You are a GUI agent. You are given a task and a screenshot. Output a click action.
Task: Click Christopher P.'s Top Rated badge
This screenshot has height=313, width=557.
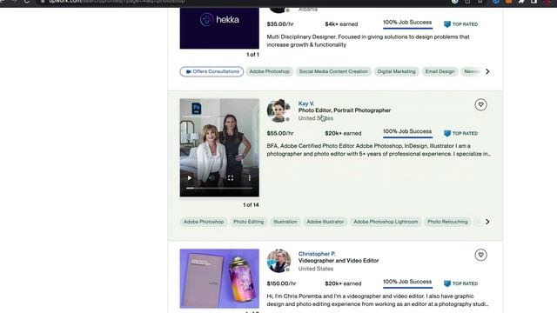click(x=460, y=283)
